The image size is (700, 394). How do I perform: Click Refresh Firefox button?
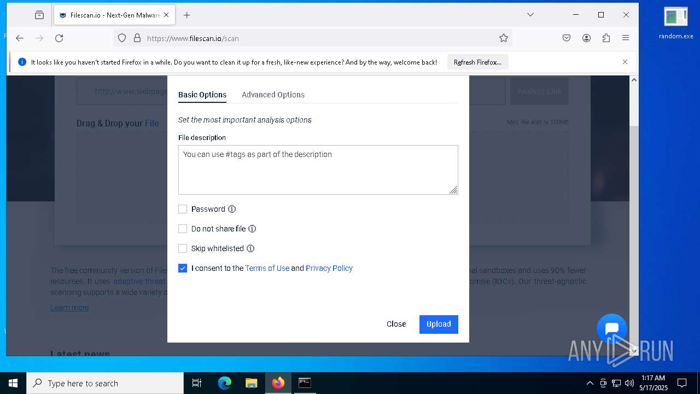coord(477,62)
